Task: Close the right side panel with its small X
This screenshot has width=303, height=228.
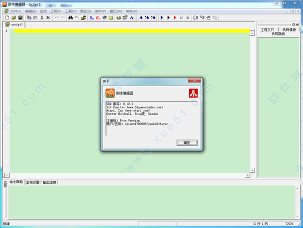Action: 297,25
